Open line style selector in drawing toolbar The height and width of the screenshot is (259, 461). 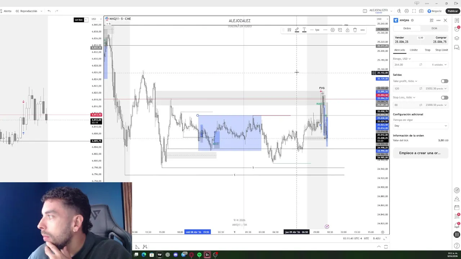click(325, 30)
